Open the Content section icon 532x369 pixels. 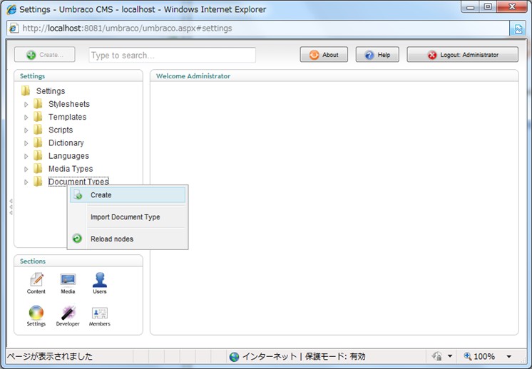pyautogui.click(x=36, y=280)
